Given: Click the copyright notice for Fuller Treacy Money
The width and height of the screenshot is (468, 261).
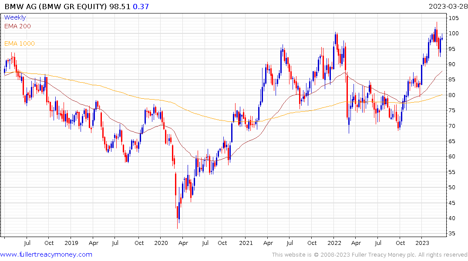Looking at the screenshot, I should (x=370, y=255).
